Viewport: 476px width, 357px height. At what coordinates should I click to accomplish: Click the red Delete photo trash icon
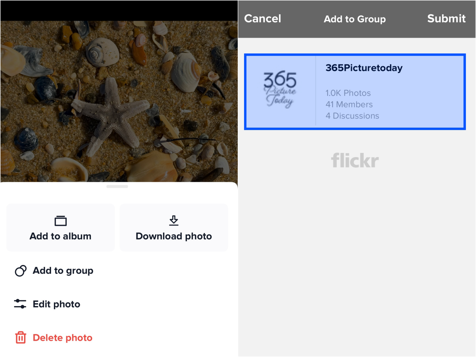[20, 337]
